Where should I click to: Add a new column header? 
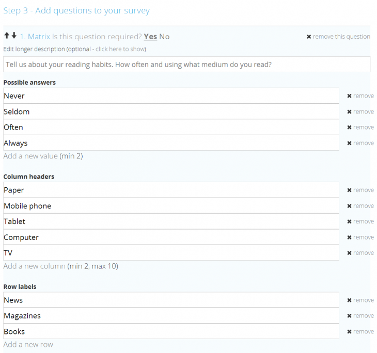[35, 266]
